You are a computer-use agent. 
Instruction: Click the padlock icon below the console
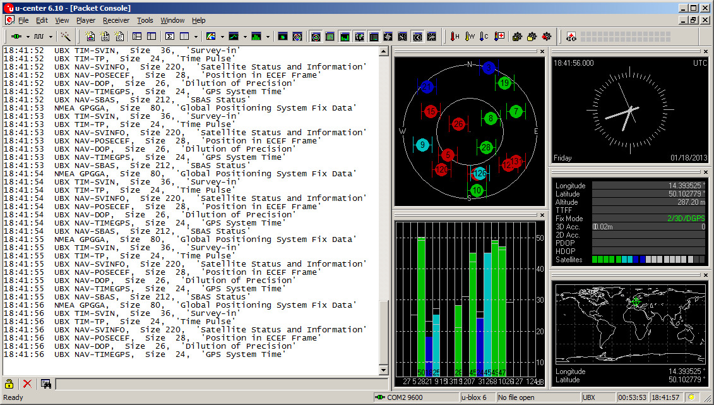(9, 384)
